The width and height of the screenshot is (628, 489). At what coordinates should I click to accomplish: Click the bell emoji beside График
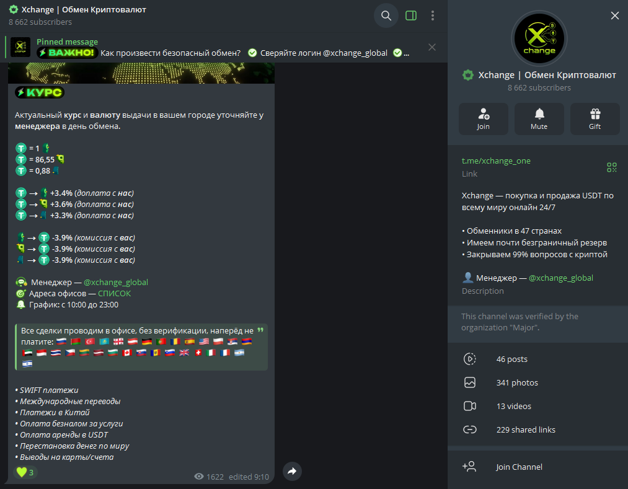20,305
